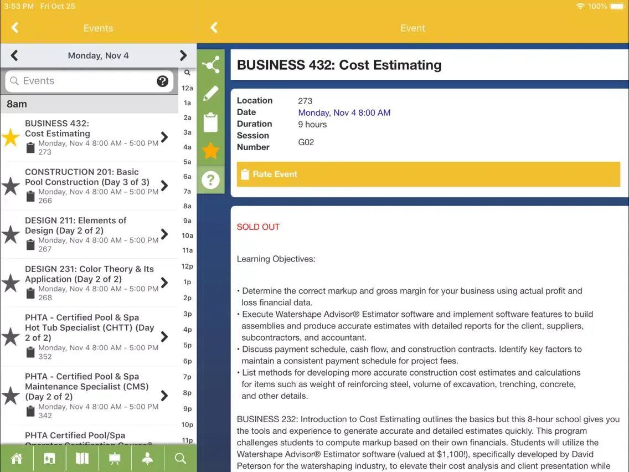Tap the search tab icon in bottom bar
The width and height of the screenshot is (629, 472).
coord(181,458)
